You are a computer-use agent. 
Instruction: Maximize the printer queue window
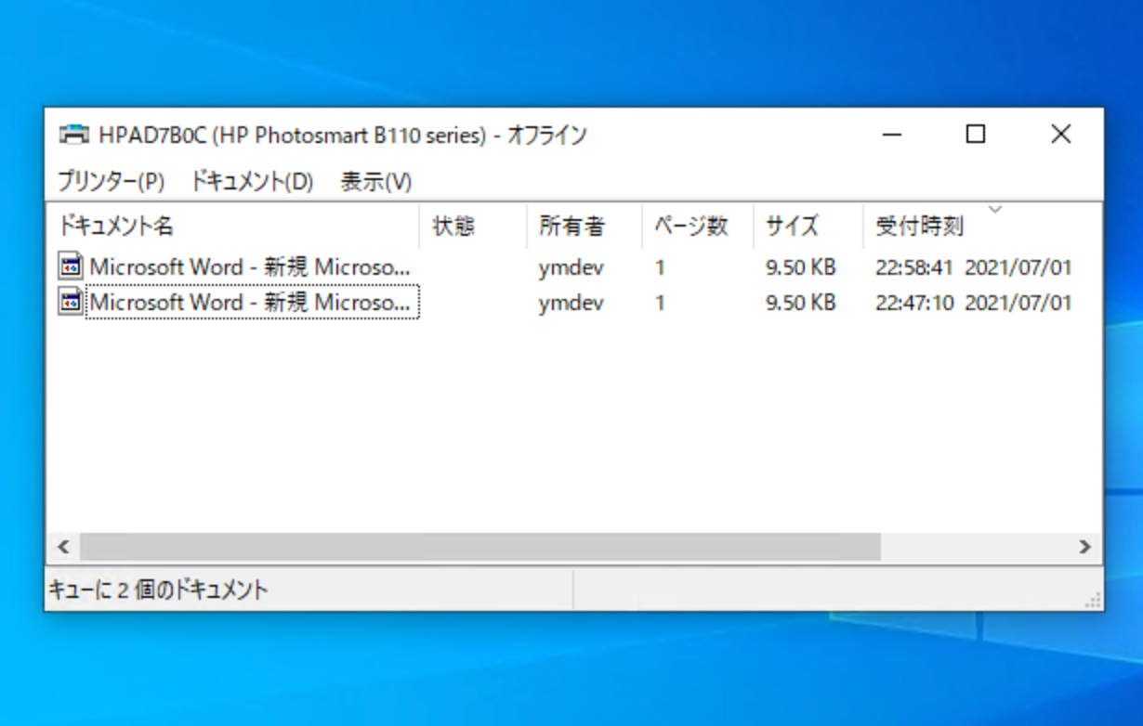pyautogui.click(x=976, y=135)
